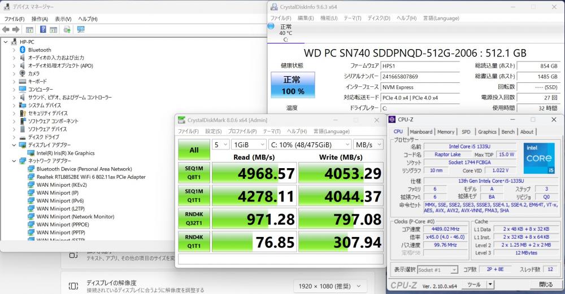Screen dimensions: 565x294
Task: Open the 1GiB test size dropdown
Action: (x=249, y=144)
